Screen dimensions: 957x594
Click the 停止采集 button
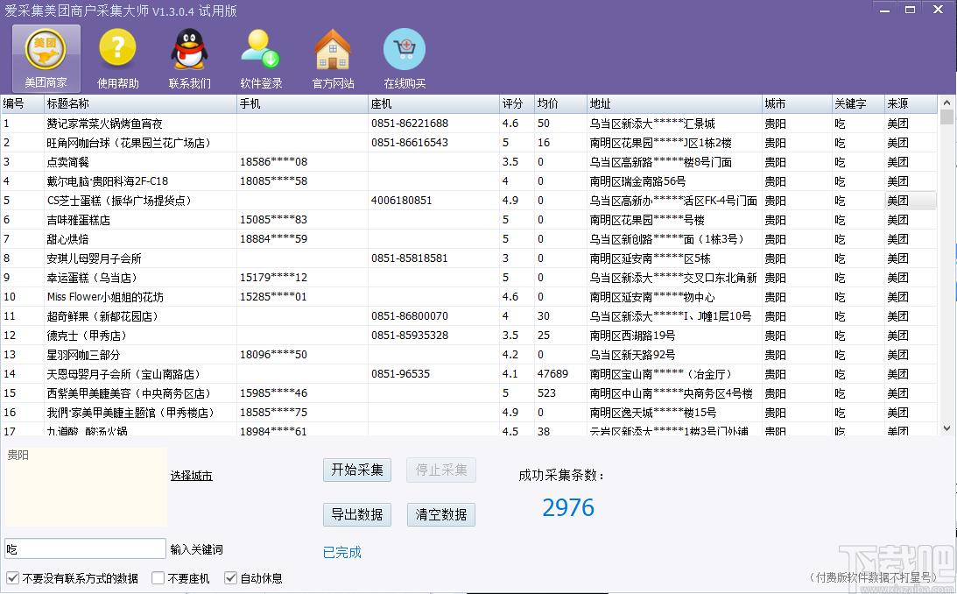click(441, 470)
